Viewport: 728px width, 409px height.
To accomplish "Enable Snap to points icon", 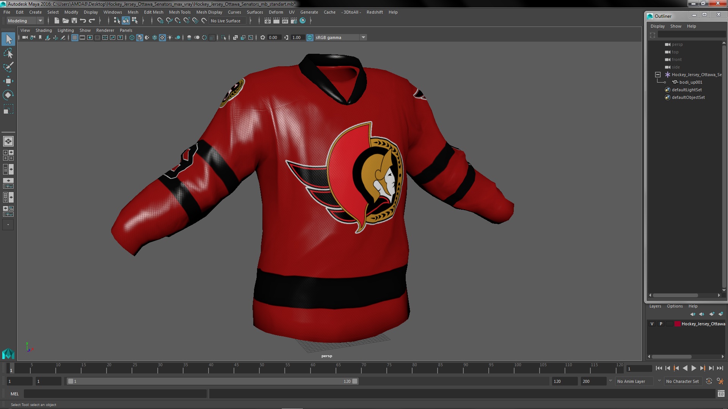I will point(178,21).
